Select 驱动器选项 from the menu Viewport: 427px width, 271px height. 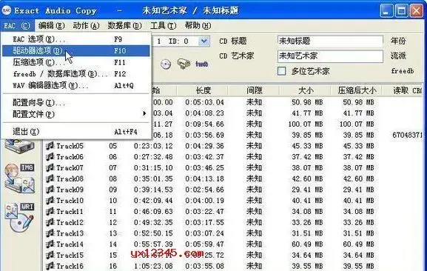click(x=75, y=50)
